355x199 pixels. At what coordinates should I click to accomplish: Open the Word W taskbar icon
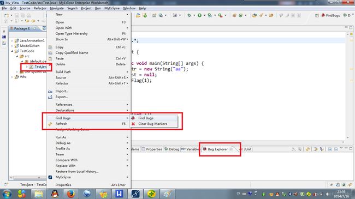point(119,194)
